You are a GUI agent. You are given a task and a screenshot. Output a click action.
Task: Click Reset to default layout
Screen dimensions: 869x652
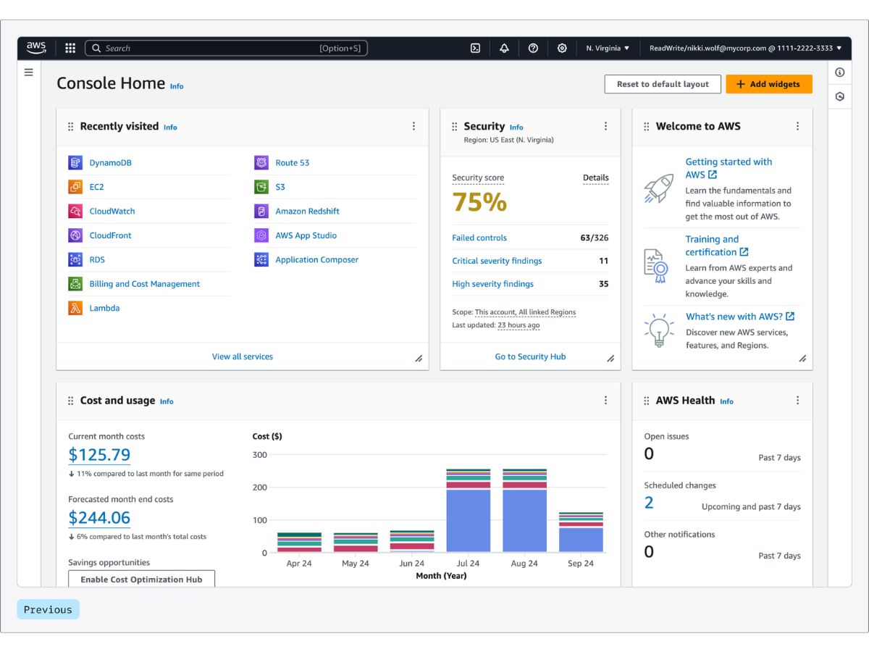[663, 84]
